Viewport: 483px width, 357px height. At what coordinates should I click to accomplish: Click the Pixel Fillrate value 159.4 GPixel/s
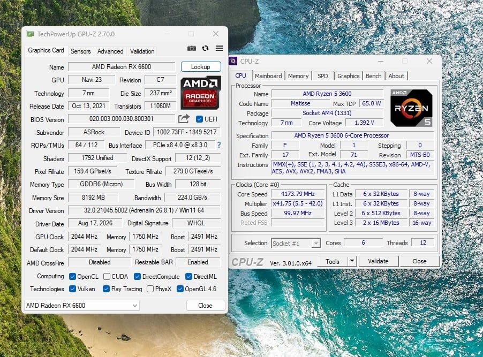point(93,171)
